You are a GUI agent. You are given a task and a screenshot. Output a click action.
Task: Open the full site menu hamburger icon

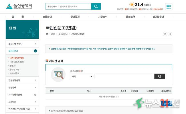tap(169, 7)
